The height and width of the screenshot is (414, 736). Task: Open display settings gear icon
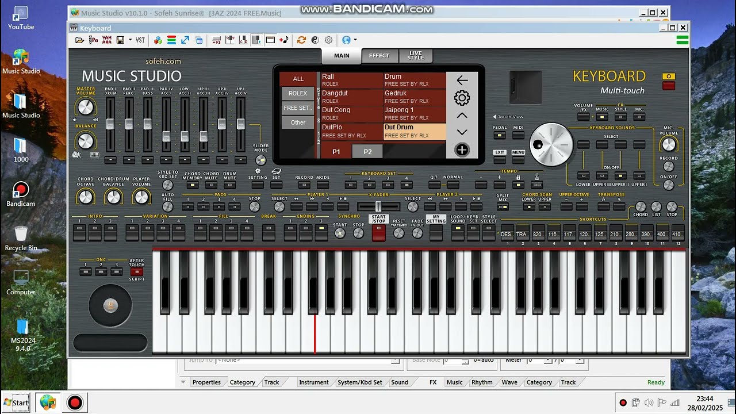pos(462,98)
